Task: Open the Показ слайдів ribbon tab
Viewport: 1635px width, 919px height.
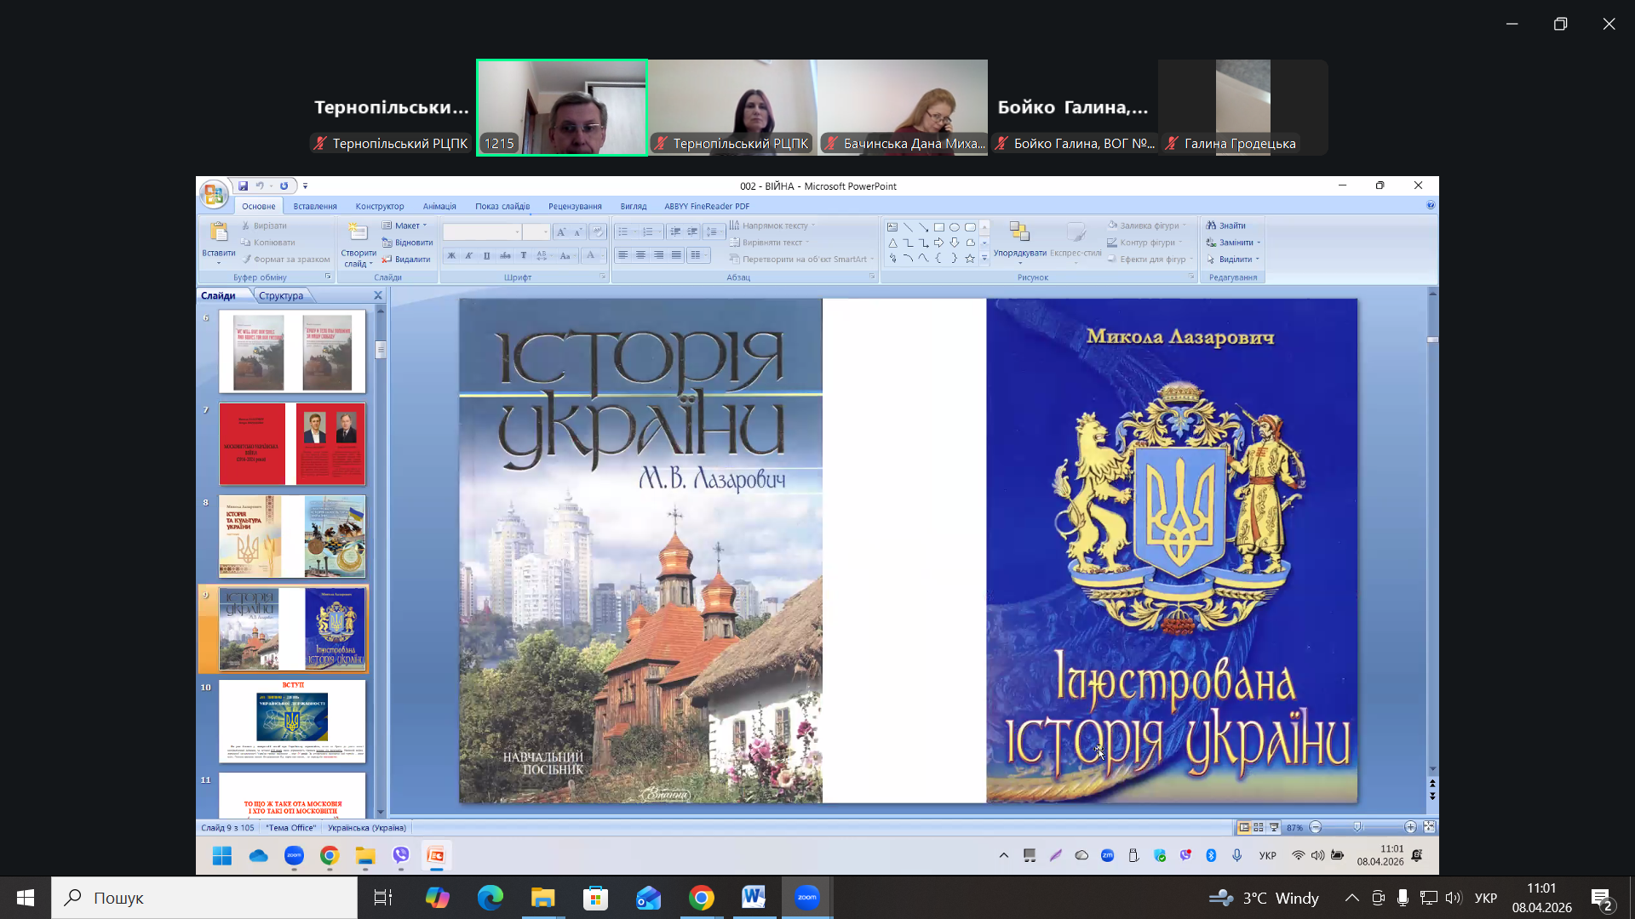Action: [502, 206]
